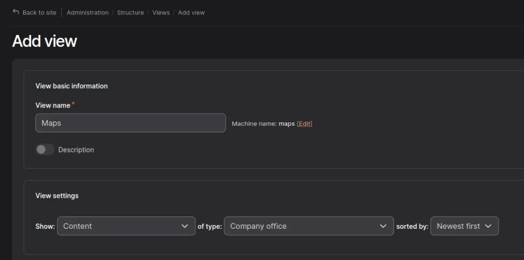Click the View settings section title
The height and width of the screenshot is (260, 524).
click(57, 196)
